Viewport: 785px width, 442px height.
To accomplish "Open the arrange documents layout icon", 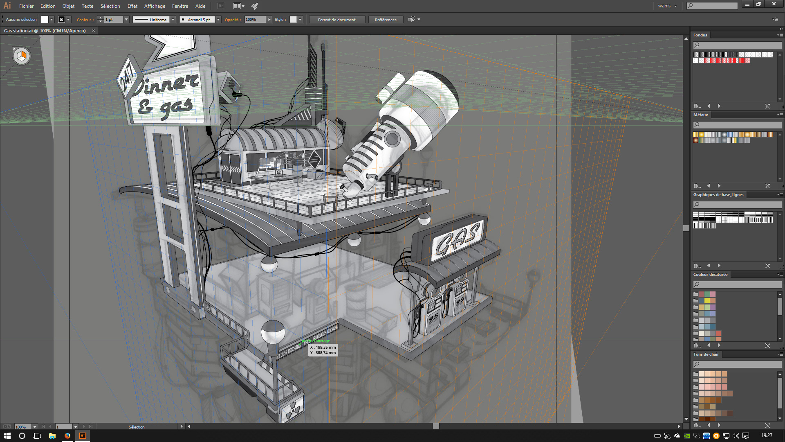I will [x=238, y=6].
